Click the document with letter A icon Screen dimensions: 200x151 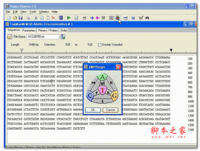(x=76, y=18)
